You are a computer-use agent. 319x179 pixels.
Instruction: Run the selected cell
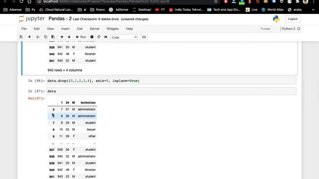coord(81,37)
